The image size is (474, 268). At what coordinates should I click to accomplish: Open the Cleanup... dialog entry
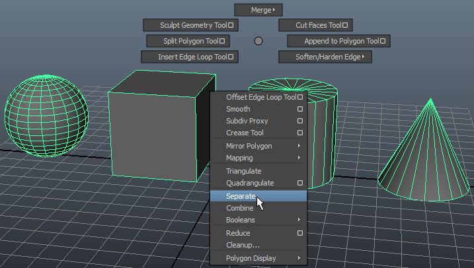pyautogui.click(x=243, y=245)
